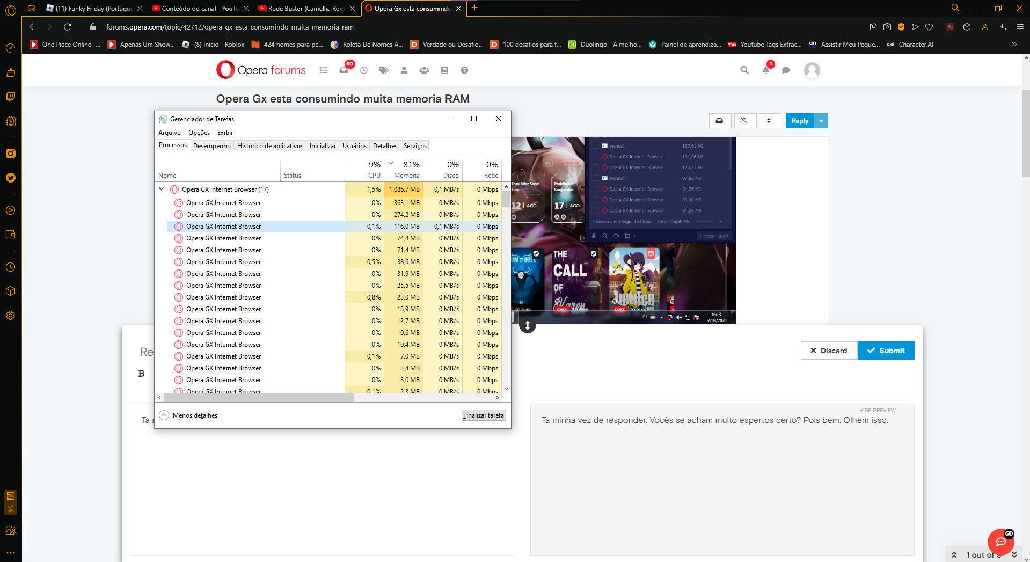Open sidebar Settings gear
Screen dimensions: 1030x562
pyautogui.click(x=10, y=316)
